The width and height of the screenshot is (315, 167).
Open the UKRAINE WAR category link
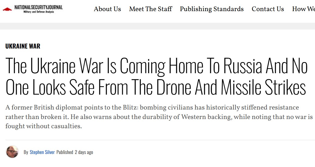tap(23, 46)
